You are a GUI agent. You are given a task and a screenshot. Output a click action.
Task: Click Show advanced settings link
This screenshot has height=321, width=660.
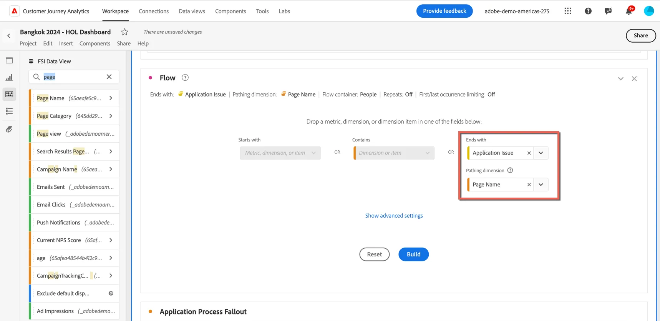(x=394, y=216)
